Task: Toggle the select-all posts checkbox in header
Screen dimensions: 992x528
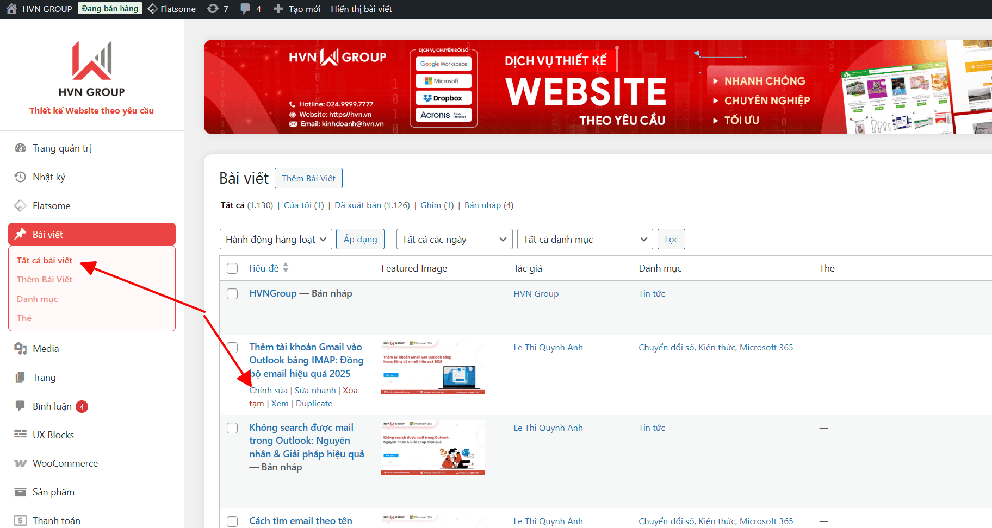Action: (232, 268)
